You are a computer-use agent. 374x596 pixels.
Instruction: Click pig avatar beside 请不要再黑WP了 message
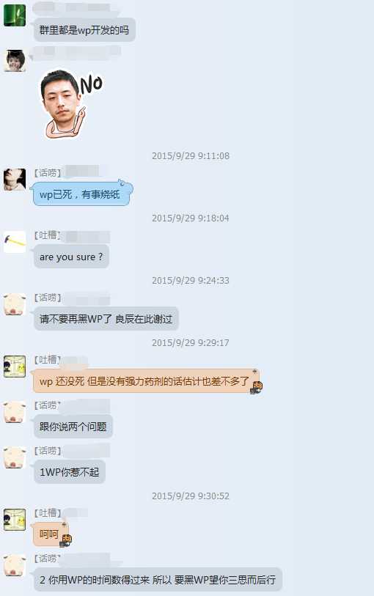click(15, 304)
